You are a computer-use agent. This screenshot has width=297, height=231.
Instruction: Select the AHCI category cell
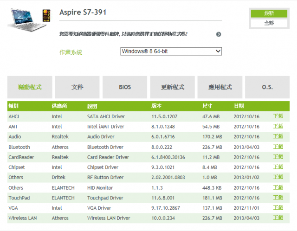pyautogui.click(x=13, y=116)
